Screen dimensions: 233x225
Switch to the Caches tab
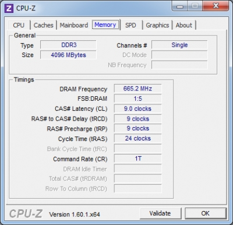pyautogui.click(x=44, y=25)
